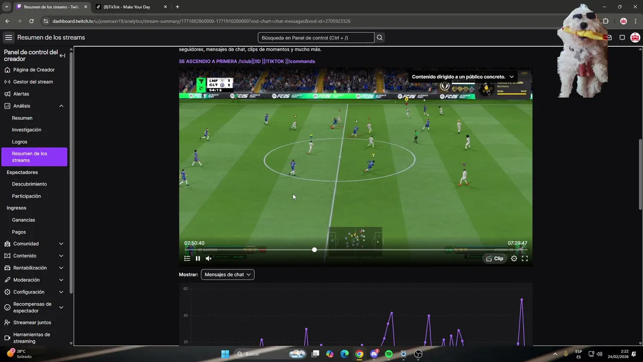Create a Clip from the video
The image size is (643, 362).
tap(494, 258)
